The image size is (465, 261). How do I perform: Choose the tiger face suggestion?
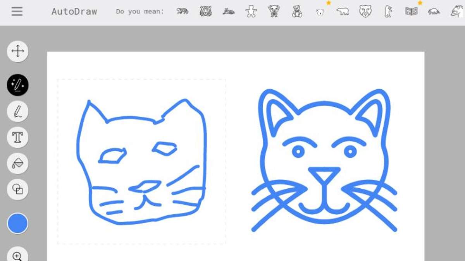click(x=205, y=11)
